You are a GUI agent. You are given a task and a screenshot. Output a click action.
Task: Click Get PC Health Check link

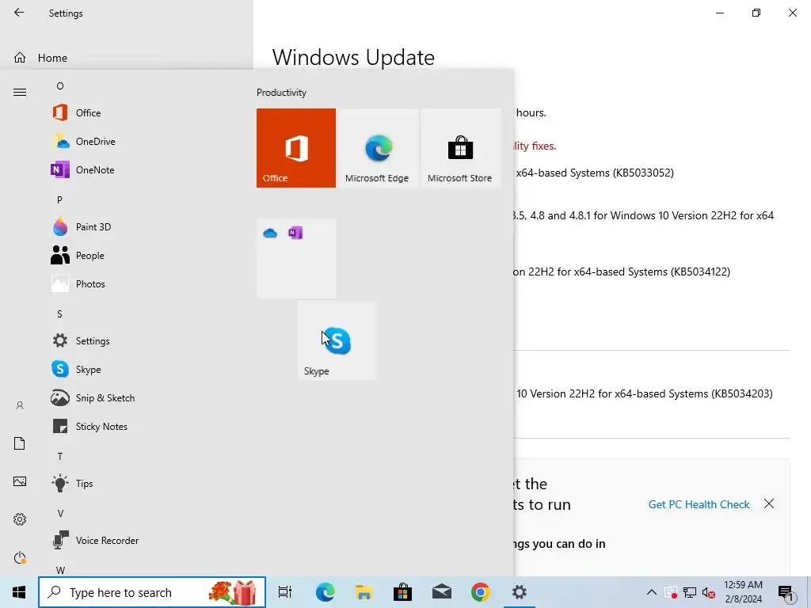pos(699,504)
